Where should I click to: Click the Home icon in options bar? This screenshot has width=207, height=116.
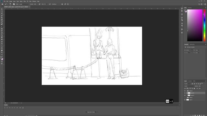coord(2,4)
